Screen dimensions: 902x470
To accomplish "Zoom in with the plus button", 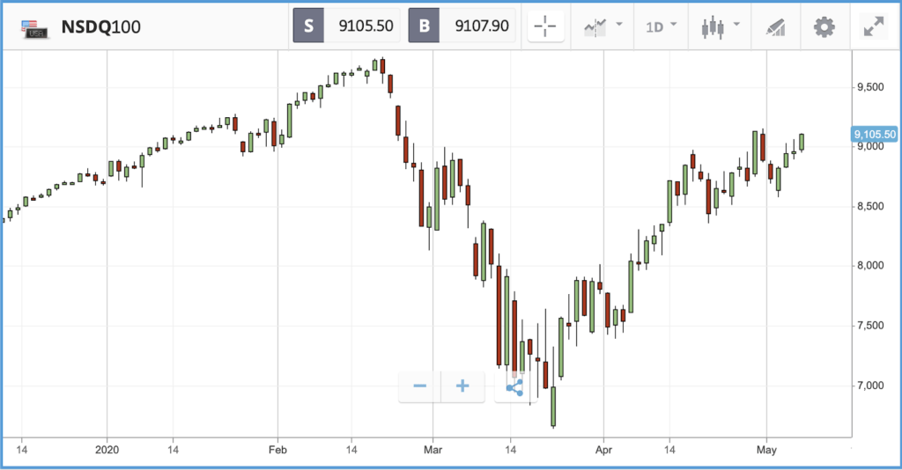I will click(x=462, y=386).
